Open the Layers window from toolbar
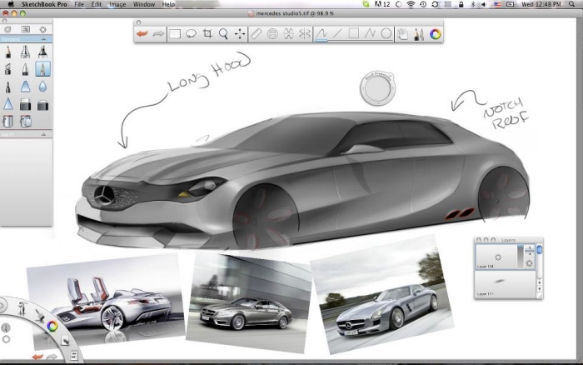Image resolution: width=583 pixels, height=365 pixels. tap(402, 34)
